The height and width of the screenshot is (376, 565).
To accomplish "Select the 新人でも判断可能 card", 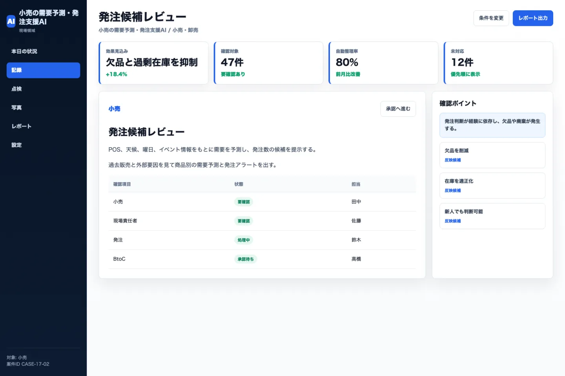I will [x=492, y=216].
